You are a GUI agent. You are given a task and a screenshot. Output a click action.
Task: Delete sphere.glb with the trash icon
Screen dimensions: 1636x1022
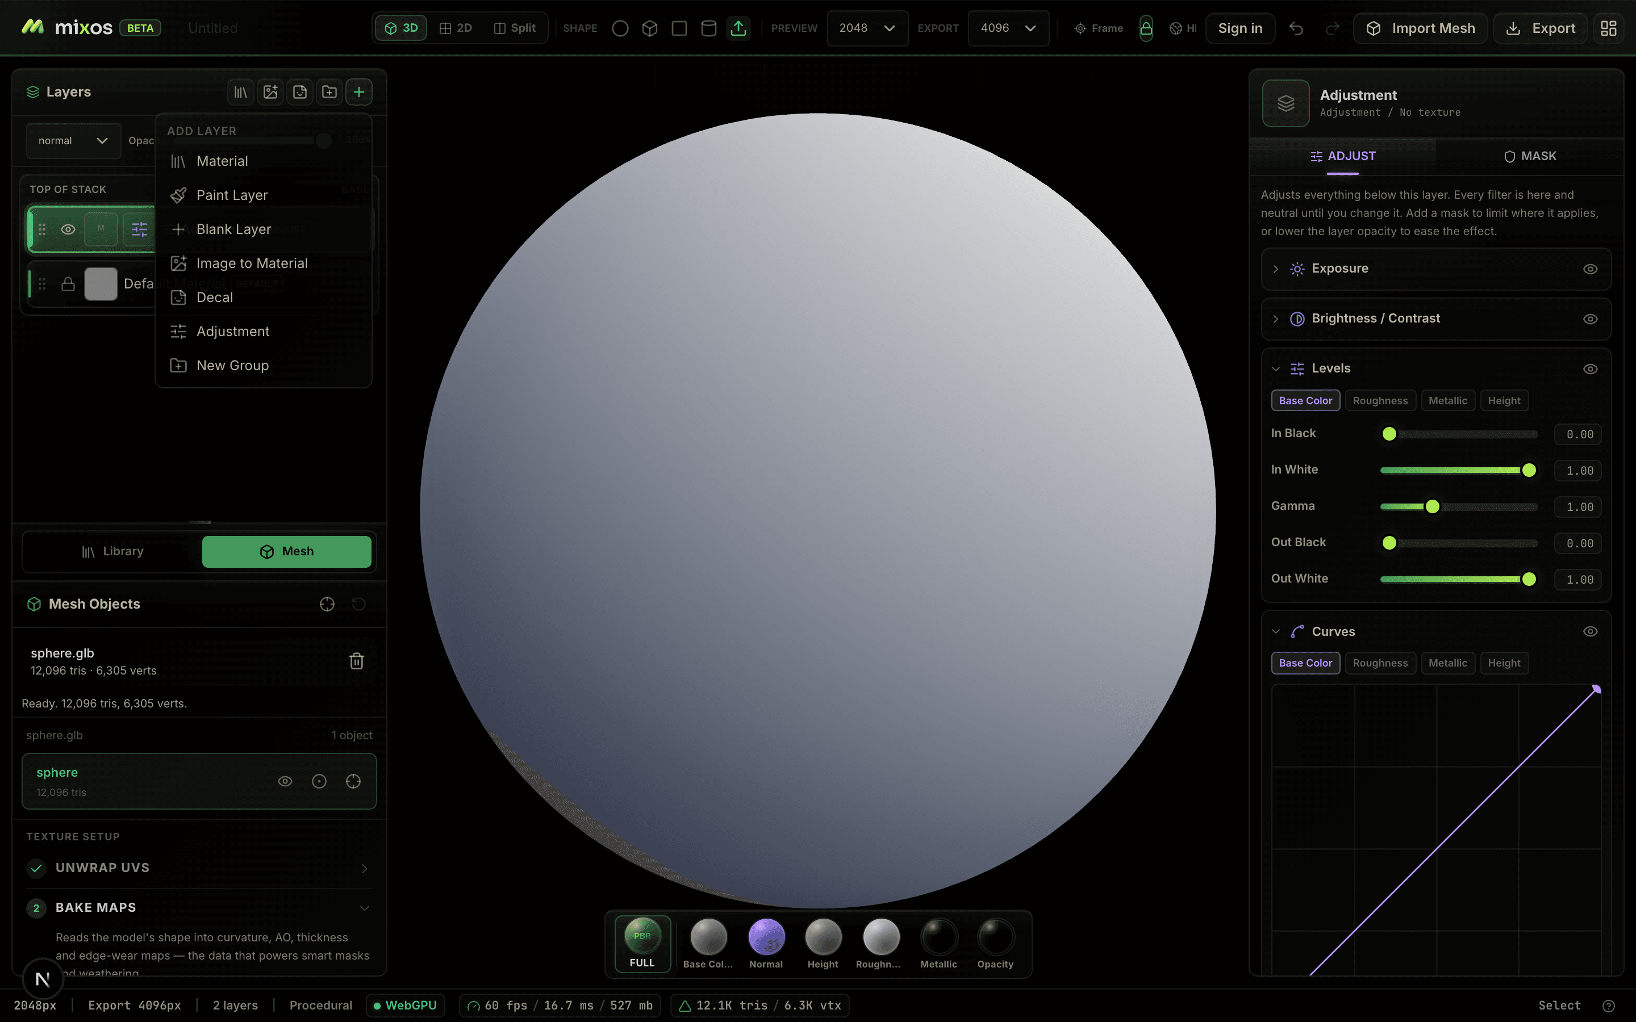click(356, 661)
